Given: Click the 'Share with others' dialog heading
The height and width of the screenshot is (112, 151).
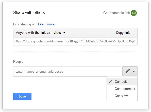Looking at the screenshot, I should pyautogui.click(x=29, y=13).
